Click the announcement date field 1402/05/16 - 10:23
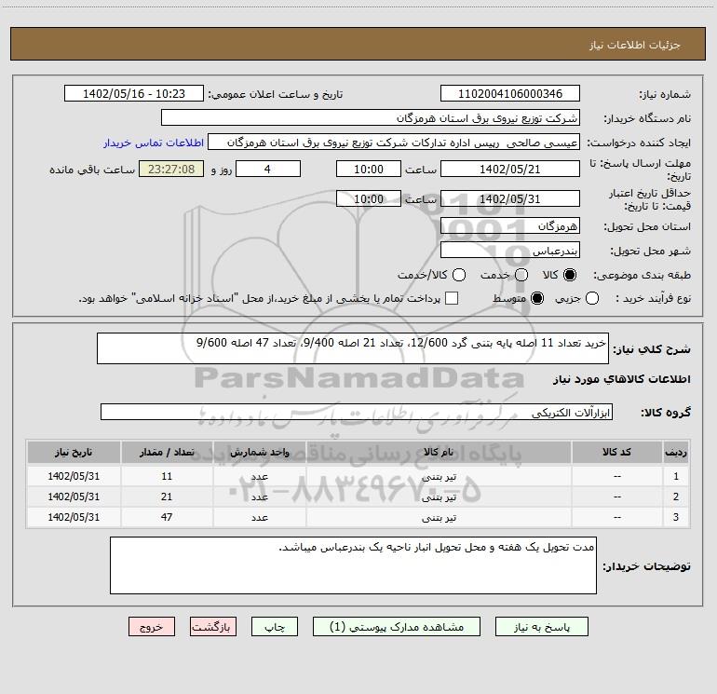Screen dimensions: 717x694 (x=134, y=93)
